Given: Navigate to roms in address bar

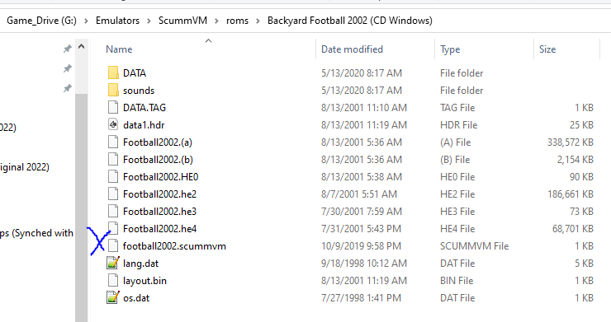Looking at the screenshot, I should click(x=237, y=21).
